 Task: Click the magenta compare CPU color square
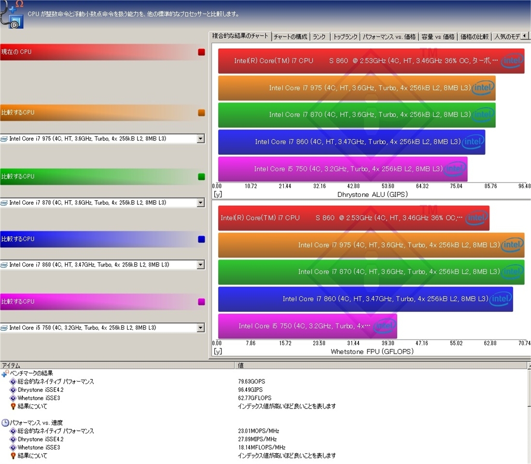coord(202,302)
